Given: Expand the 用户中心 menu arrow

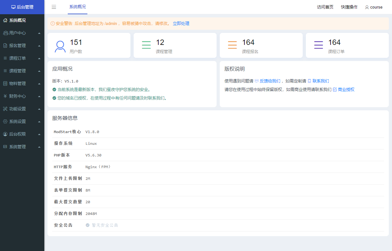Looking at the screenshot, I should [39, 33].
